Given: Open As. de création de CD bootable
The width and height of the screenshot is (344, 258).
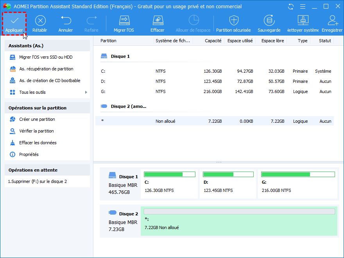Looking at the screenshot, I should coord(50,81).
